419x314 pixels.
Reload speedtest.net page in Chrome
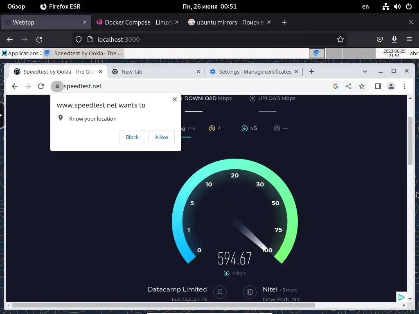pos(41,86)
